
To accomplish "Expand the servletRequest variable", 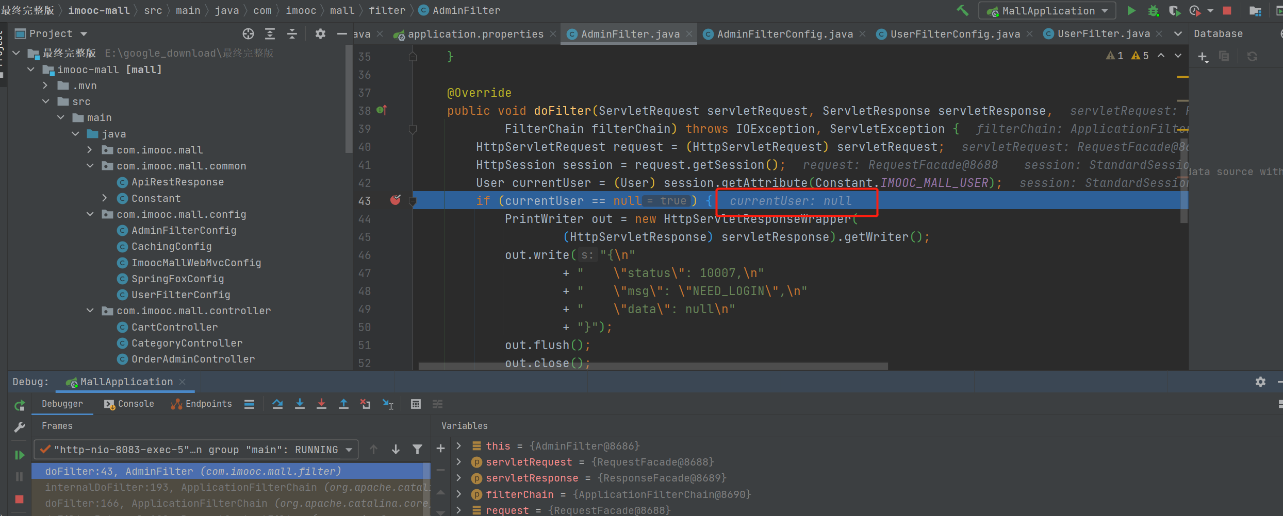I will tap(459, 462).
